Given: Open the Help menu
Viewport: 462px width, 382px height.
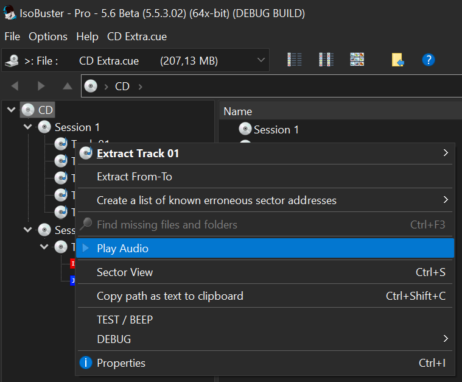Looking at the screenshot, I should pyautogui.click(x=87, y=37).
